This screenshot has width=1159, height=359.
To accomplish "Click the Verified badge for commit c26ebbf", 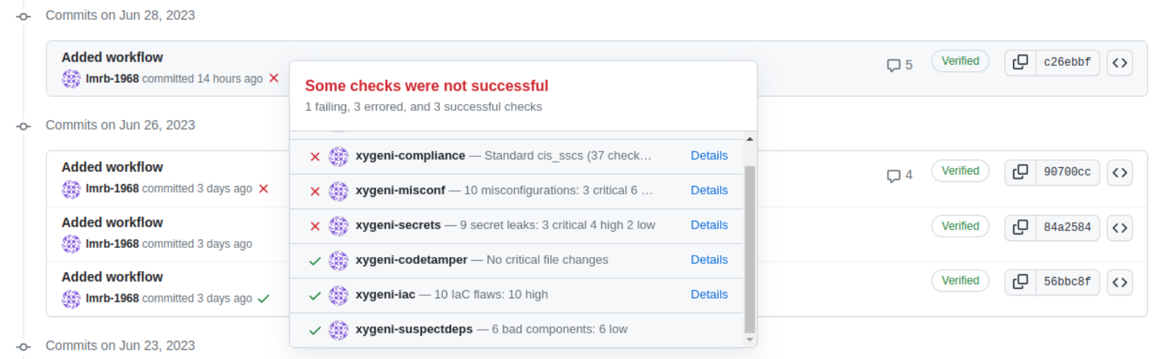I will 960,61.
